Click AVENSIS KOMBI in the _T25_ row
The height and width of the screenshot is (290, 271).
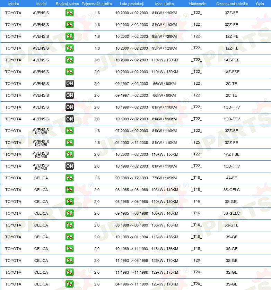coord(41,143)
